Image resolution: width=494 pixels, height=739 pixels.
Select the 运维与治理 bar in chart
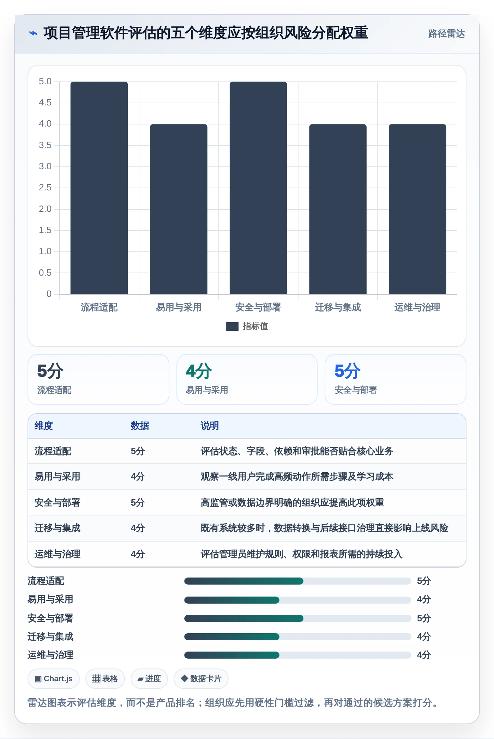[417, 209]
